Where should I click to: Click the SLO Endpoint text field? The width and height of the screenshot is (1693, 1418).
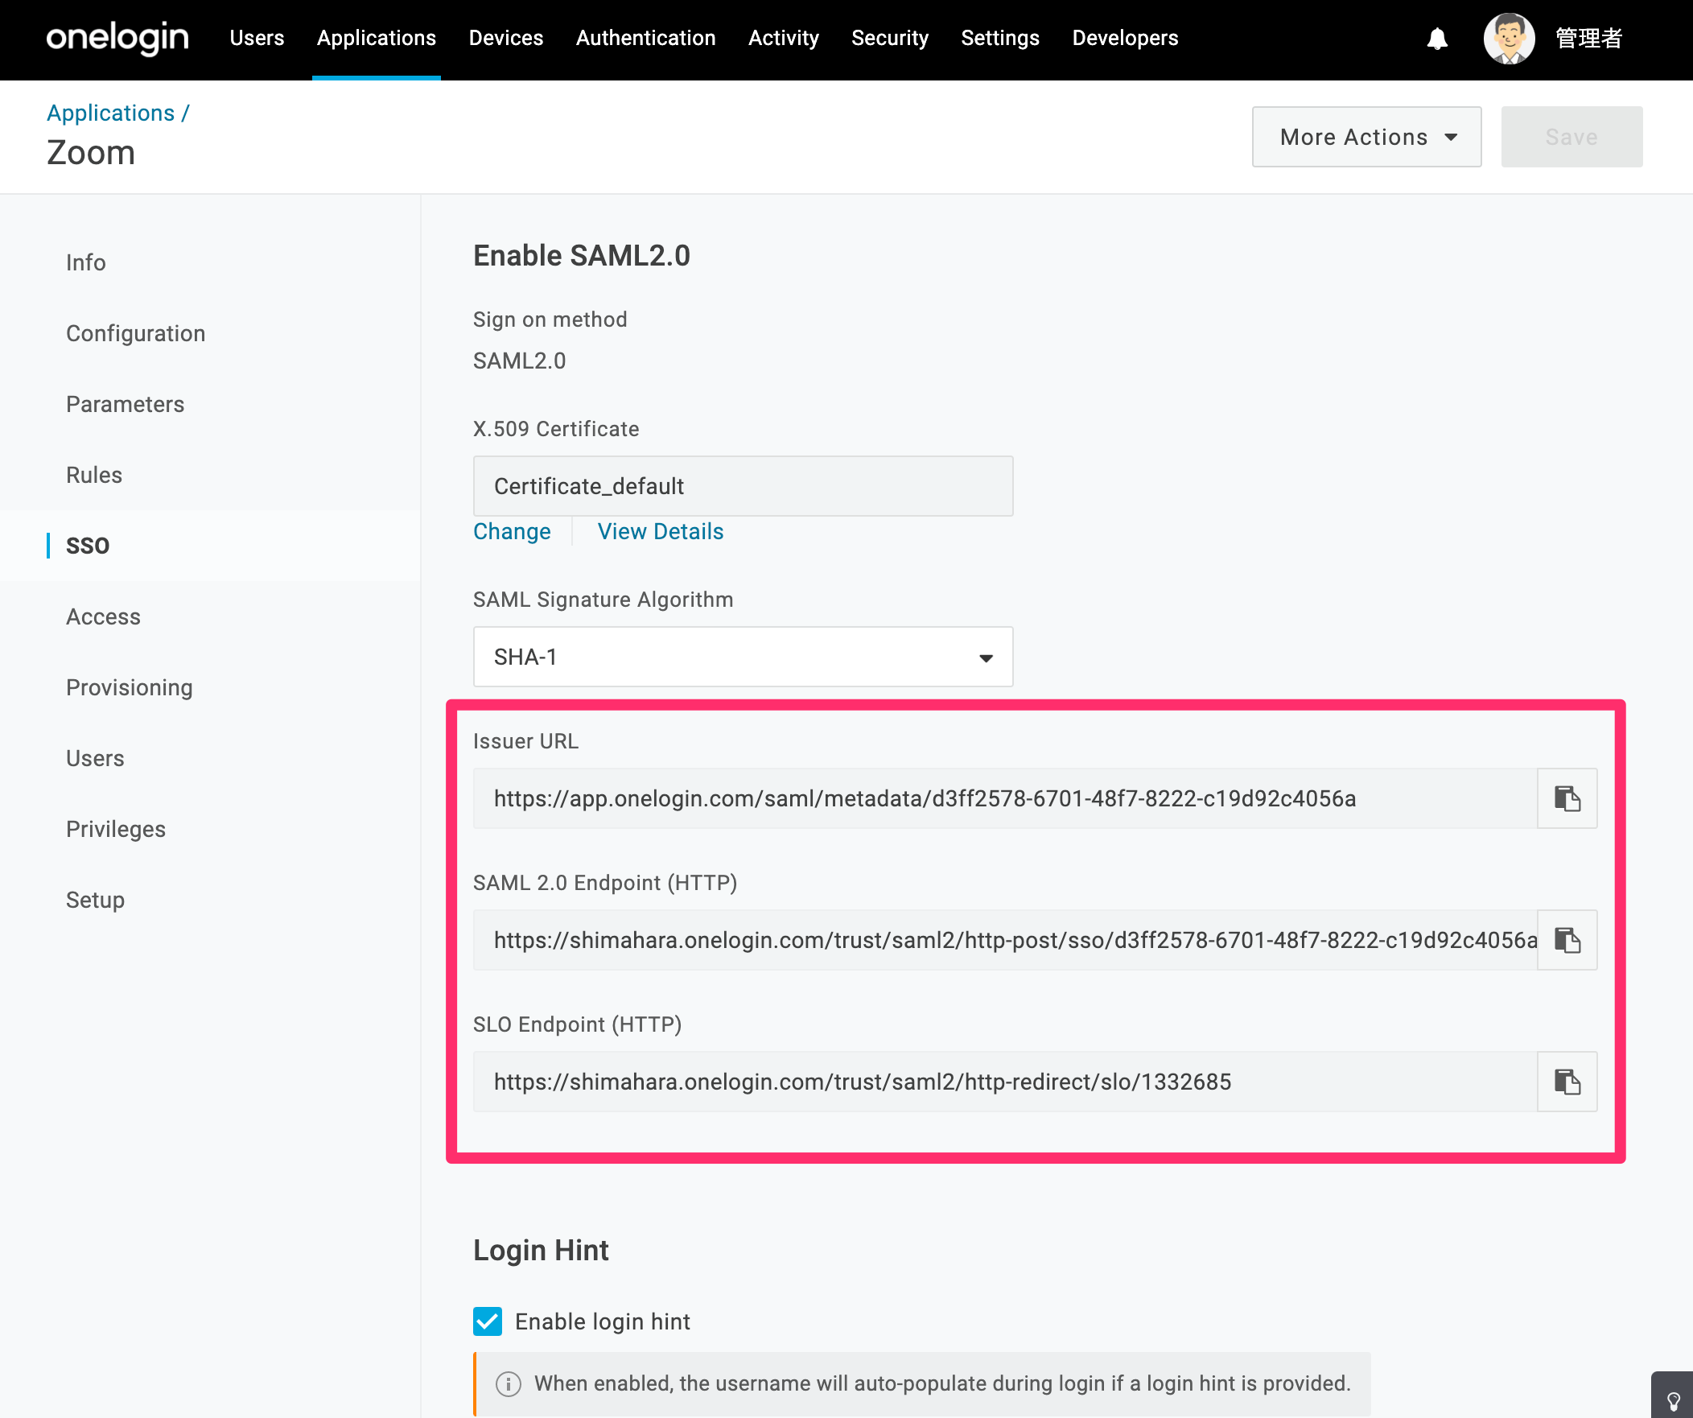(x=1004, y=1082)
